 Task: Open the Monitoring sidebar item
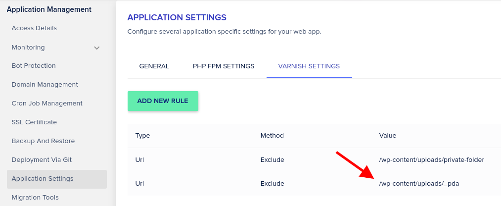click(28, 48)
